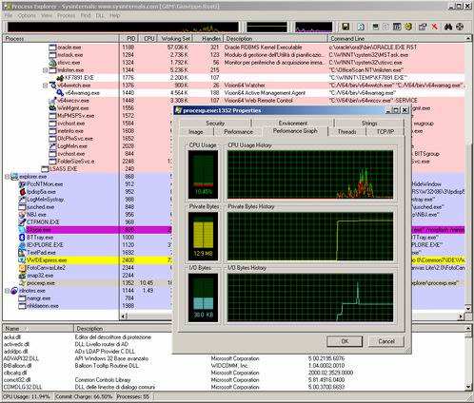Screen dimensions: 474x403
Task: Click the CPU Usage History graph
Action: click(310, 175)
